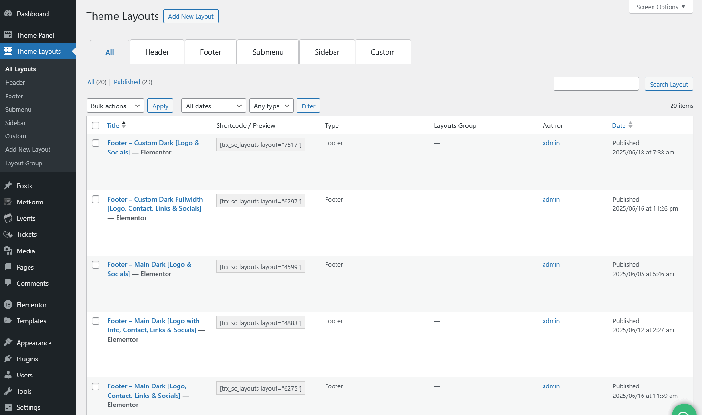Check Footer – Custom Dark [Logo & Socials] row
This screenshot has width=702, height=415.
point(96,143)
